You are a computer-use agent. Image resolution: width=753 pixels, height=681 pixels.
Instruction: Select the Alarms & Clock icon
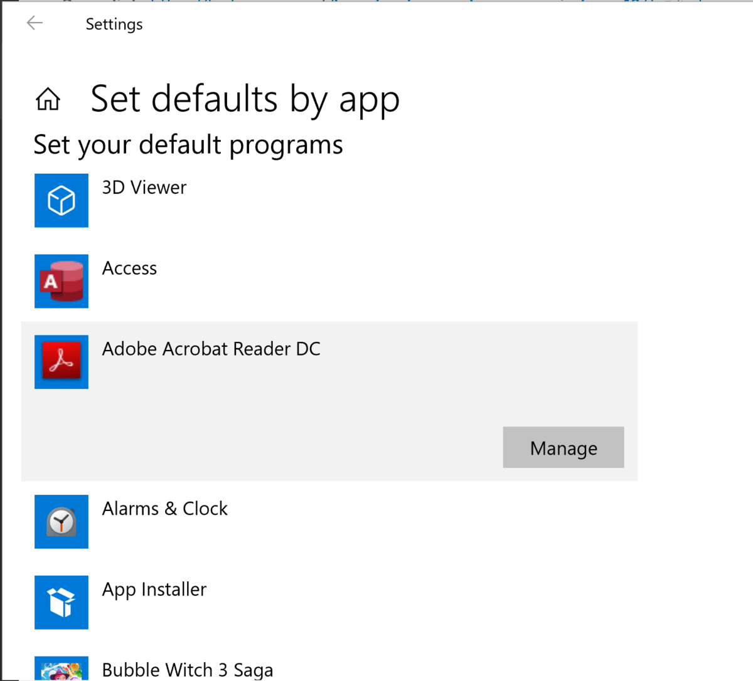(61, 522)
